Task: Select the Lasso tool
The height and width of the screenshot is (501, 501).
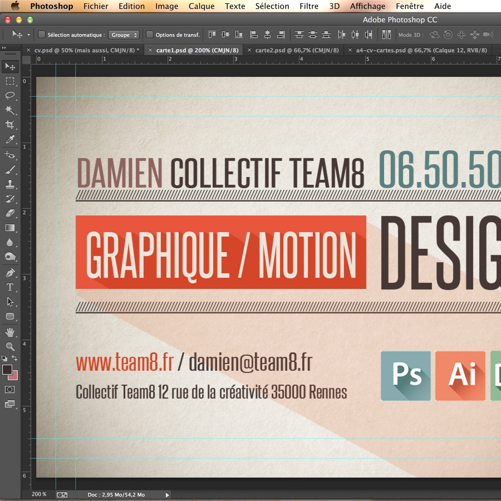Action: point(10,96)
